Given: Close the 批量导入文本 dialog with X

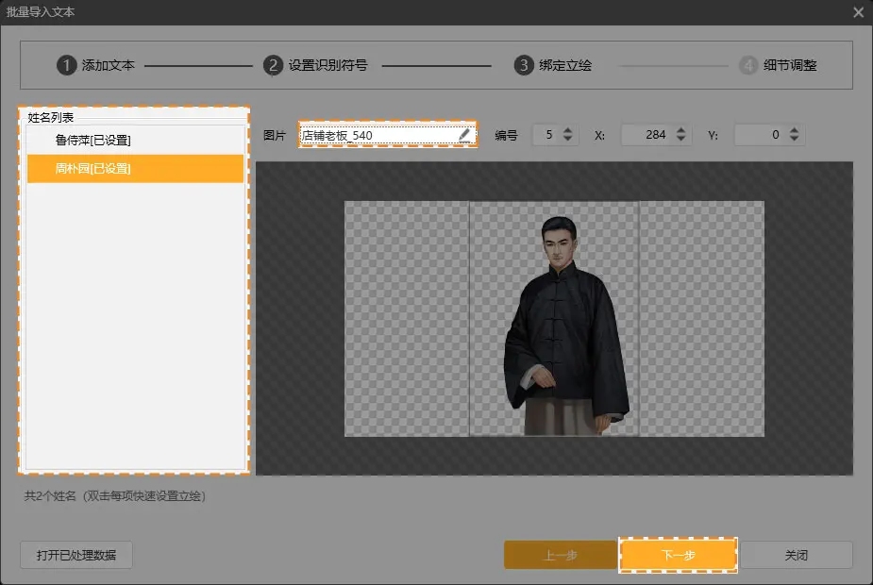Looking at the screenshot, I should (858, 11).
